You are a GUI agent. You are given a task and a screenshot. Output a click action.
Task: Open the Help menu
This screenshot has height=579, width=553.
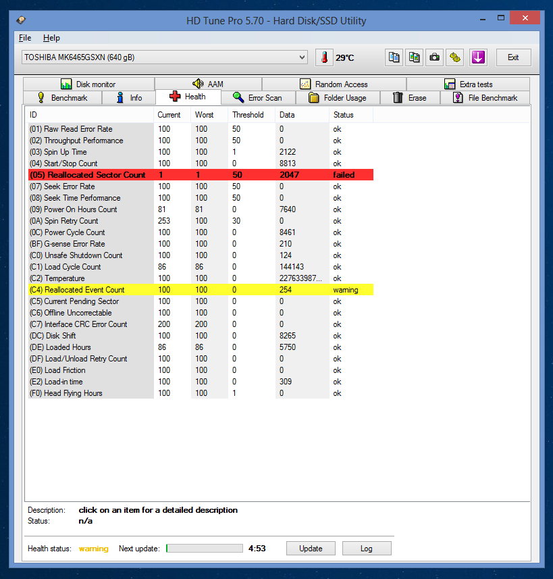51,38
